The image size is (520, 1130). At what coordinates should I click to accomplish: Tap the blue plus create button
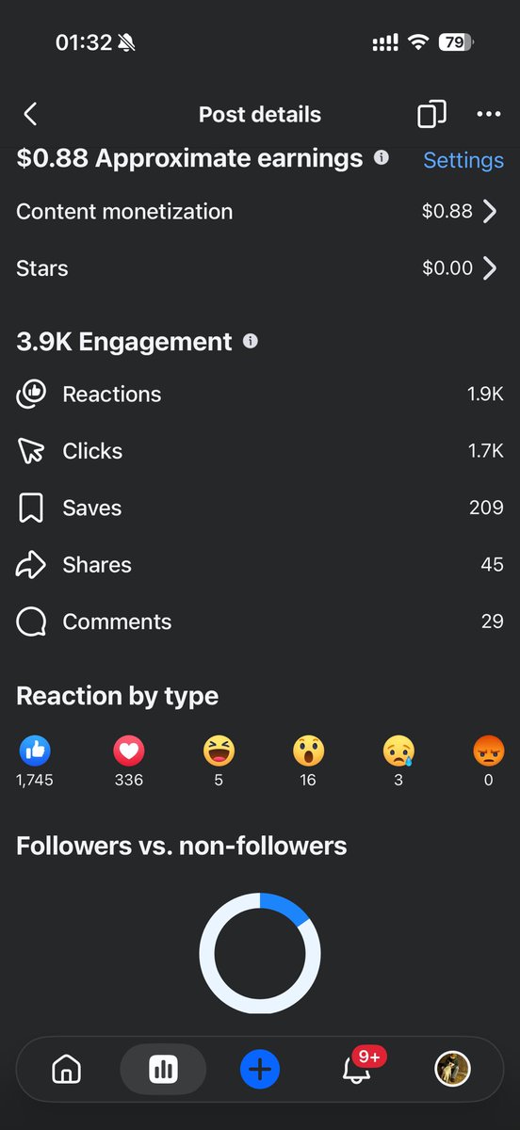point(261,1069)
